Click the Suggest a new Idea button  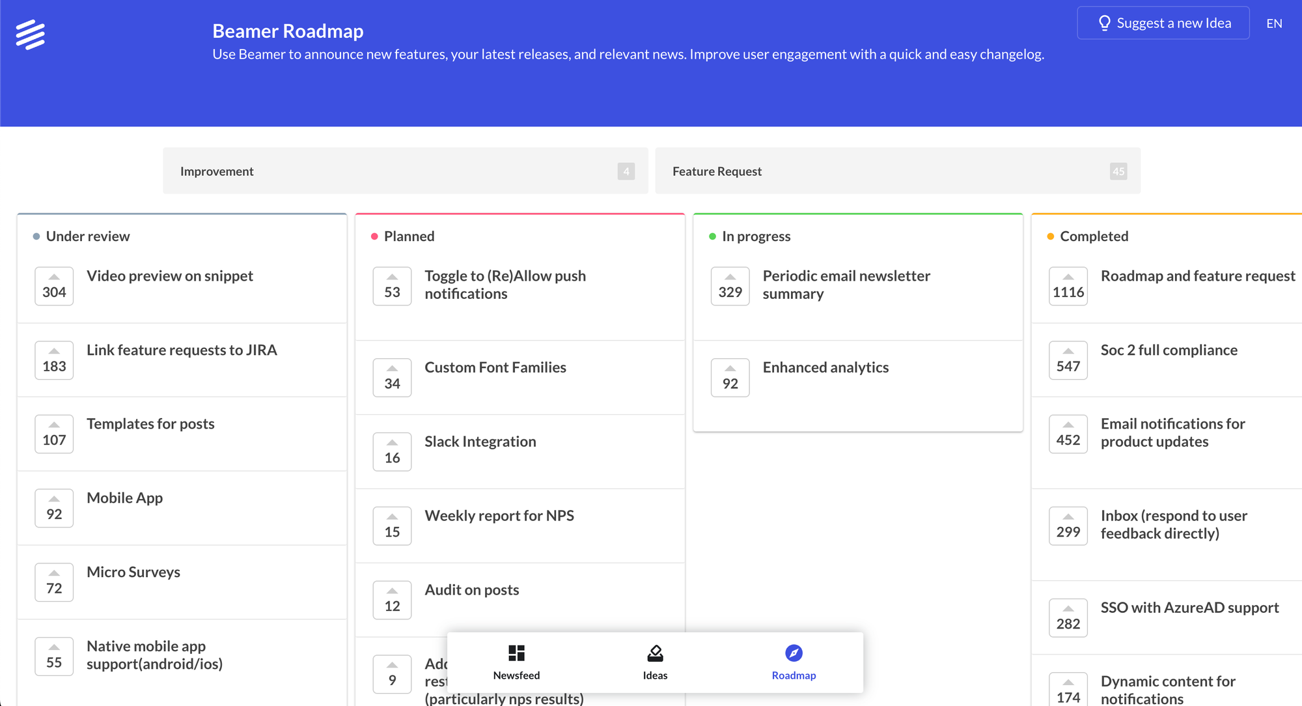(x=1163, y=23)
